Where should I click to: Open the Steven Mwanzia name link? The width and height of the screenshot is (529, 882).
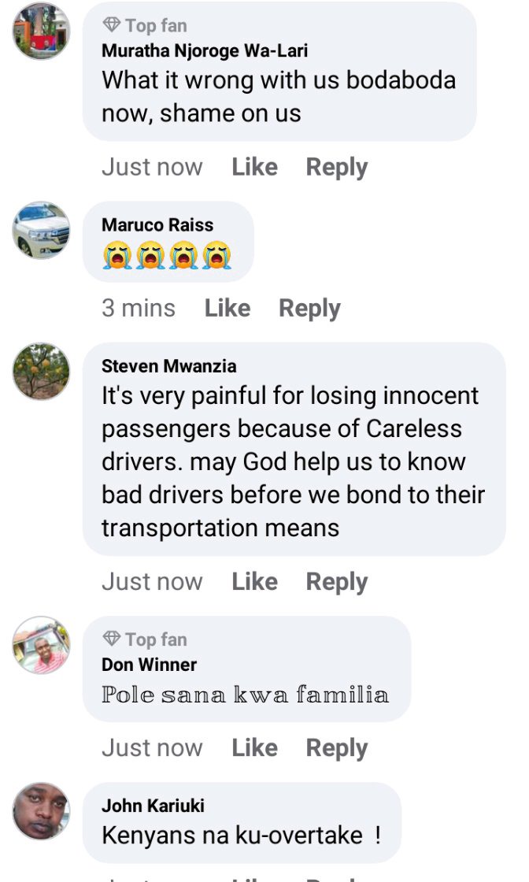click(x=169, y=366)
